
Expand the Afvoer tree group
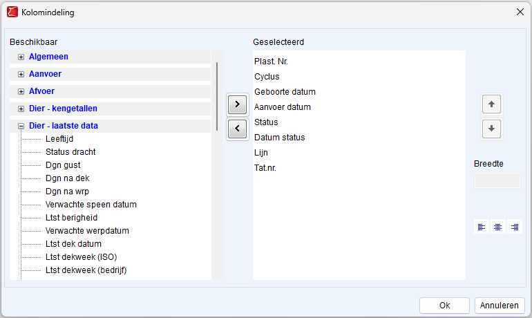click(x=21, y=92)
